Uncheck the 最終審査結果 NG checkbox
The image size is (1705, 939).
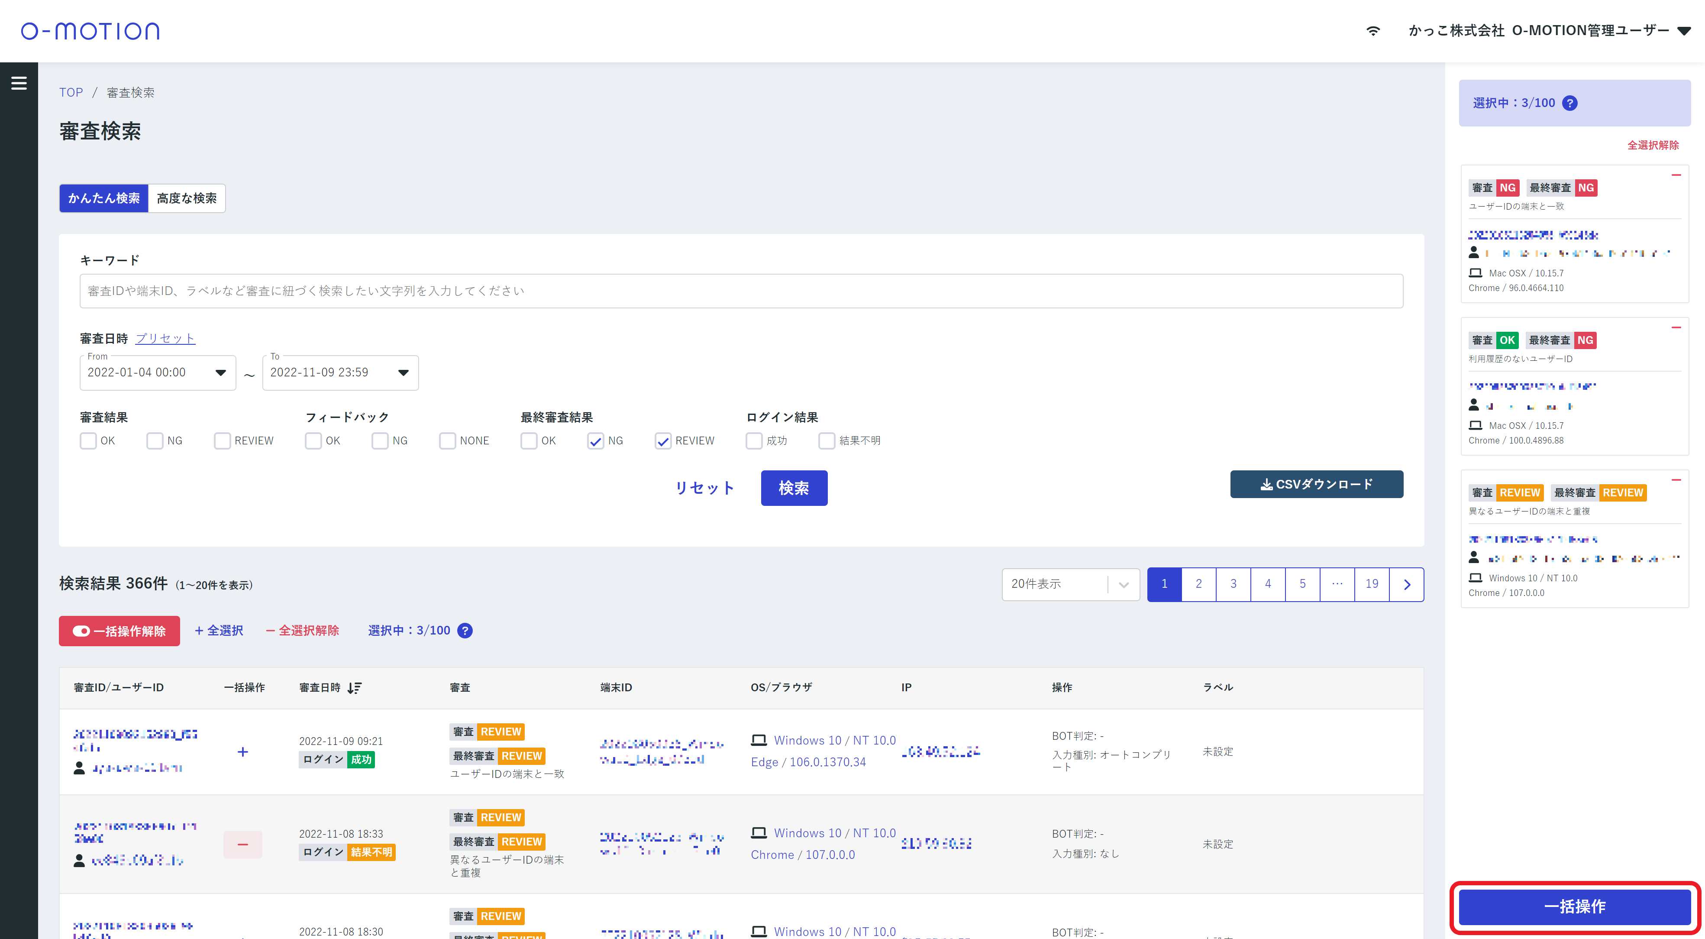[595, 441]
